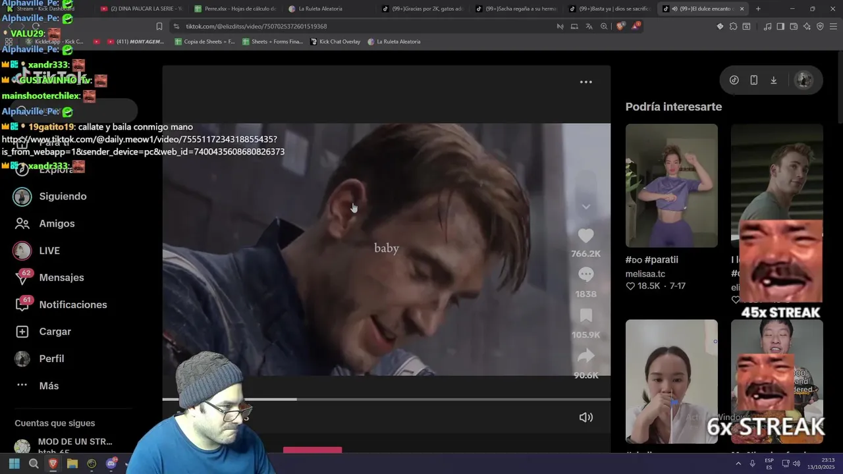Open the MOD DE UN STR... followed account
This screenshot has width=843, height=474.
coord(63,446)
